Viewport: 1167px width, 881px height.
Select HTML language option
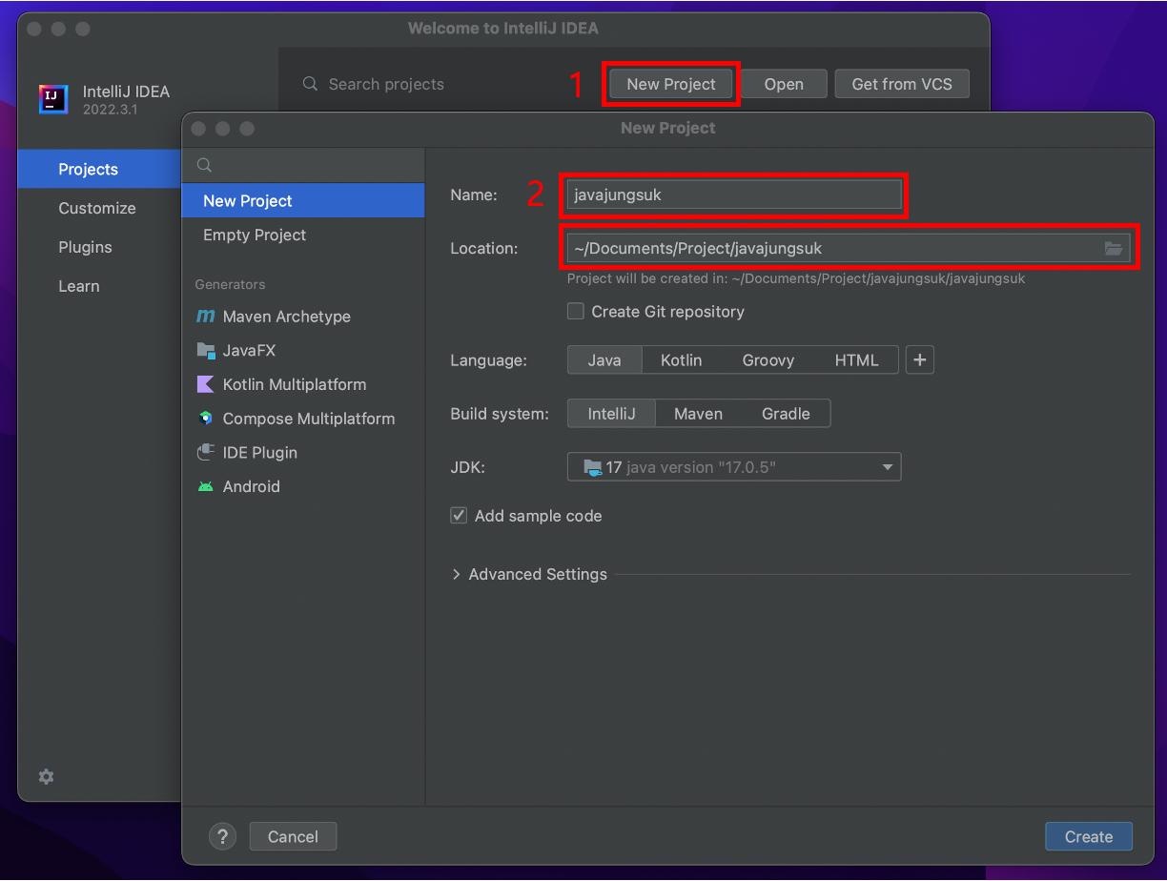pyautogui.click(x=857, y=360)
